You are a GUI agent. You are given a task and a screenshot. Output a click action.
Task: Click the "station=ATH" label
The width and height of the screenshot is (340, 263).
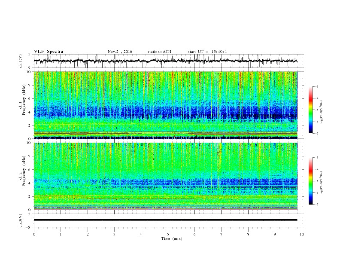pos(159,52)
